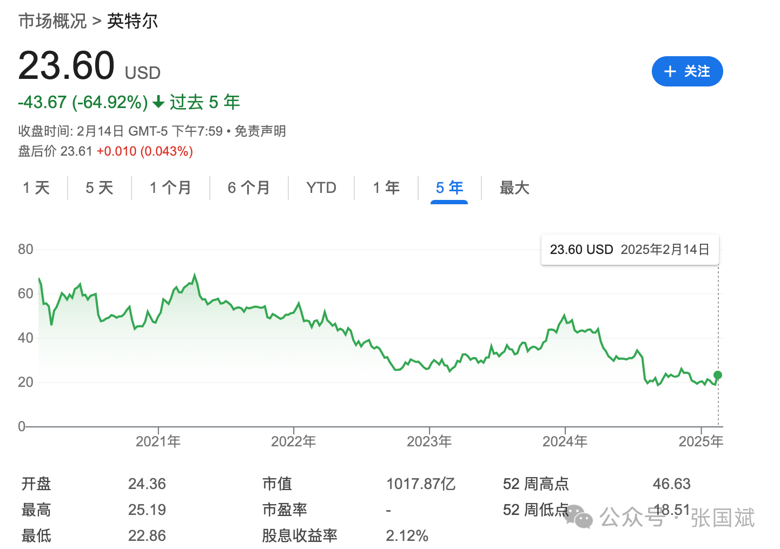Click the 2023年 axis label

[429, 441]
